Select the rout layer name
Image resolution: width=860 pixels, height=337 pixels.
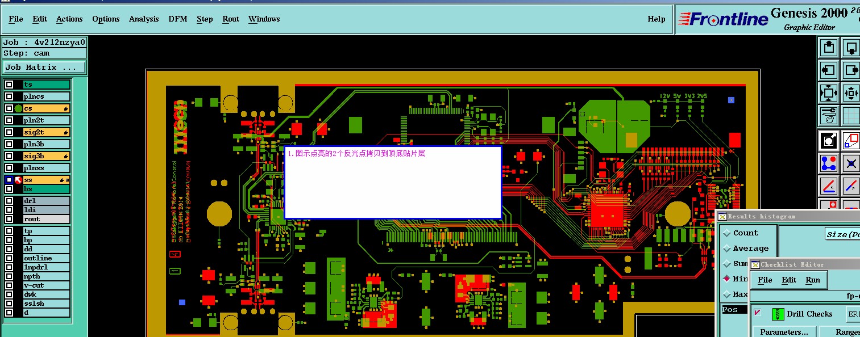(47, 219)
